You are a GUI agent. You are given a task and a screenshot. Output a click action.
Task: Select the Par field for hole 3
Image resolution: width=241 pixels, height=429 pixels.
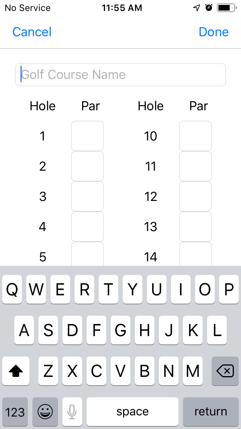click(x=87, y=196)
